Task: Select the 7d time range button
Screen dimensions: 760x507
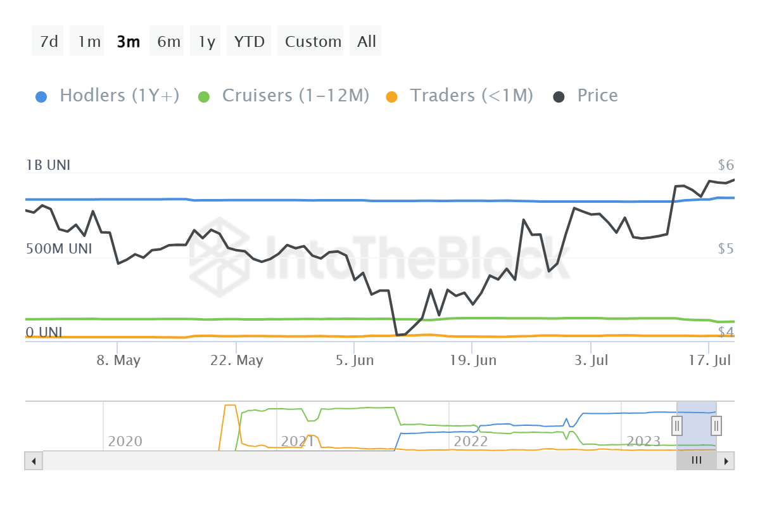Action: (49, 42)
